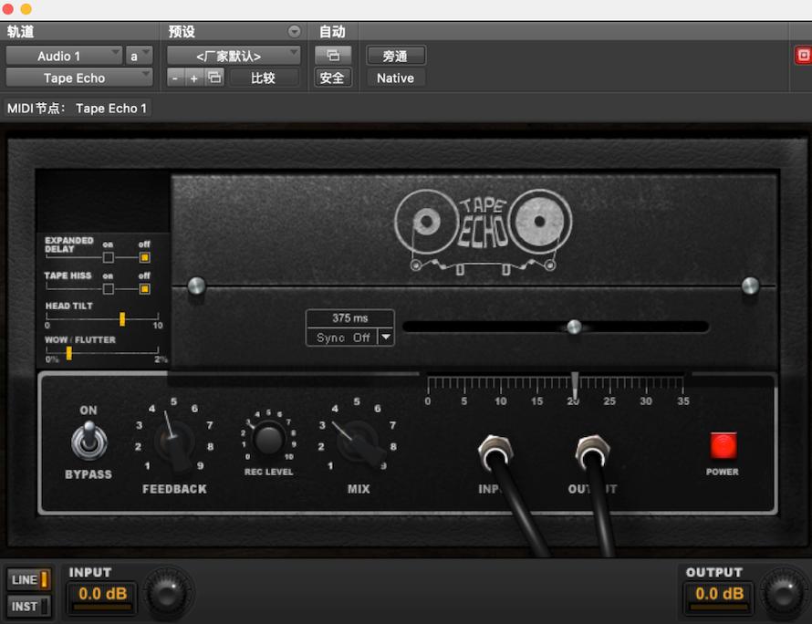Select the INST input mode
The image size is (812, 624).
click(x=29, y=606)
